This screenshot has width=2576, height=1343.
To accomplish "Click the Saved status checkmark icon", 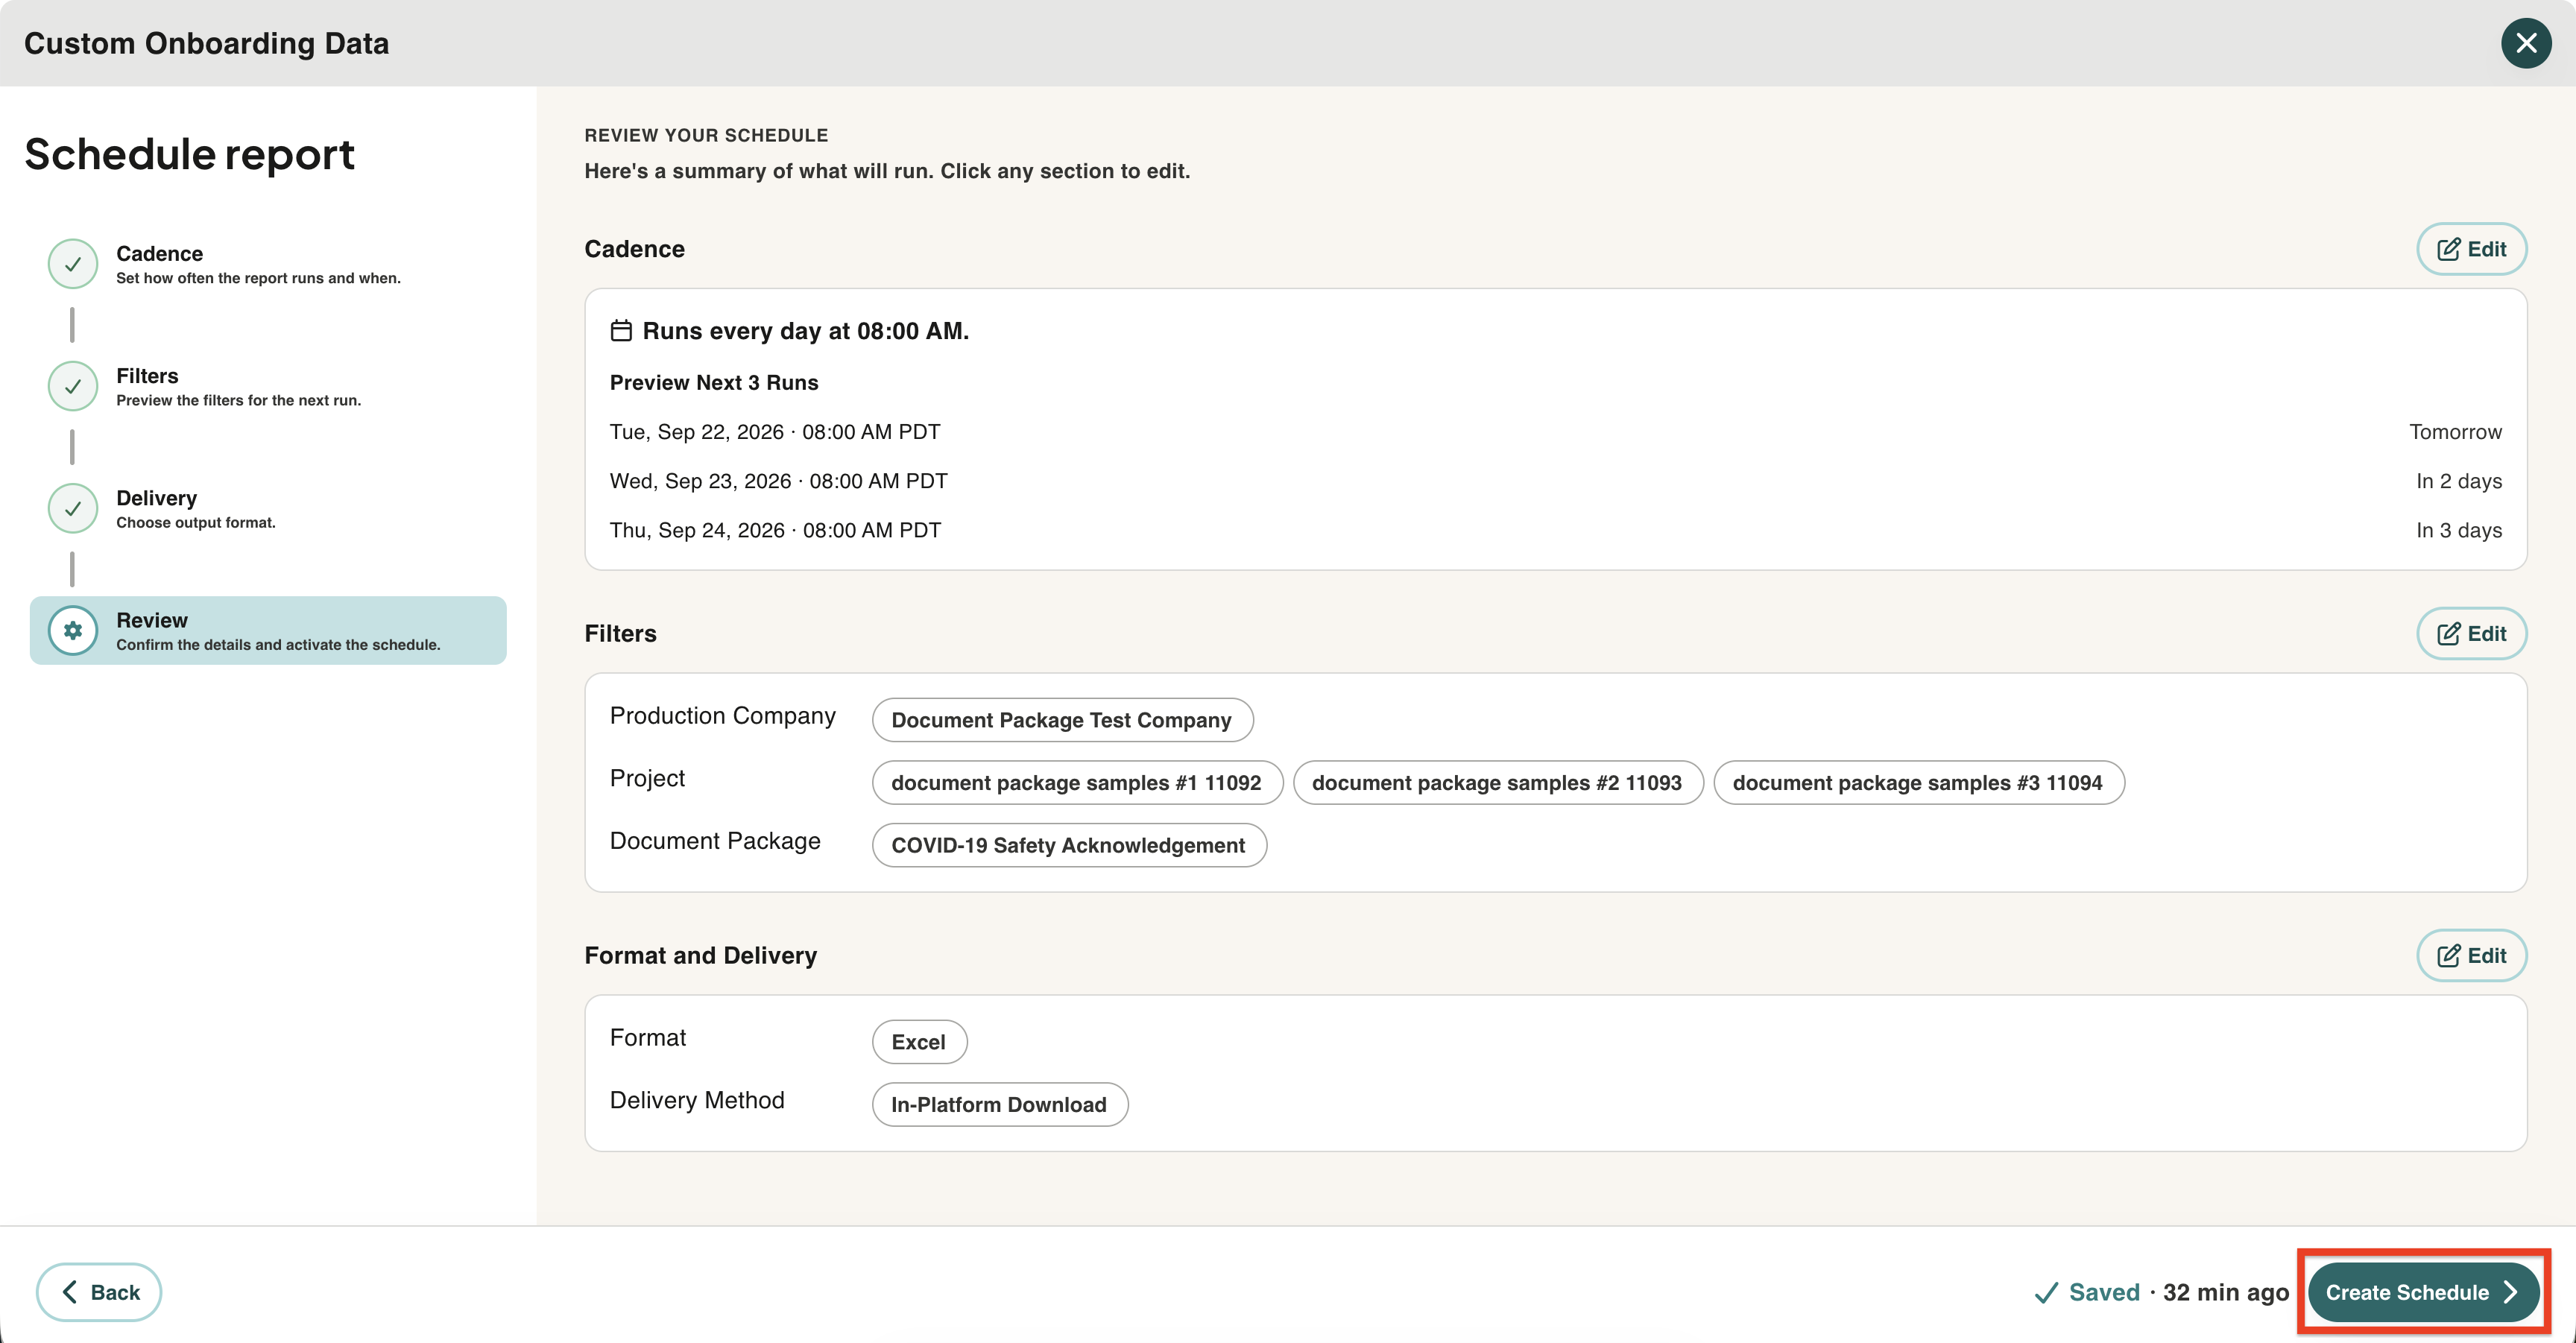I will [2046, 1293].
